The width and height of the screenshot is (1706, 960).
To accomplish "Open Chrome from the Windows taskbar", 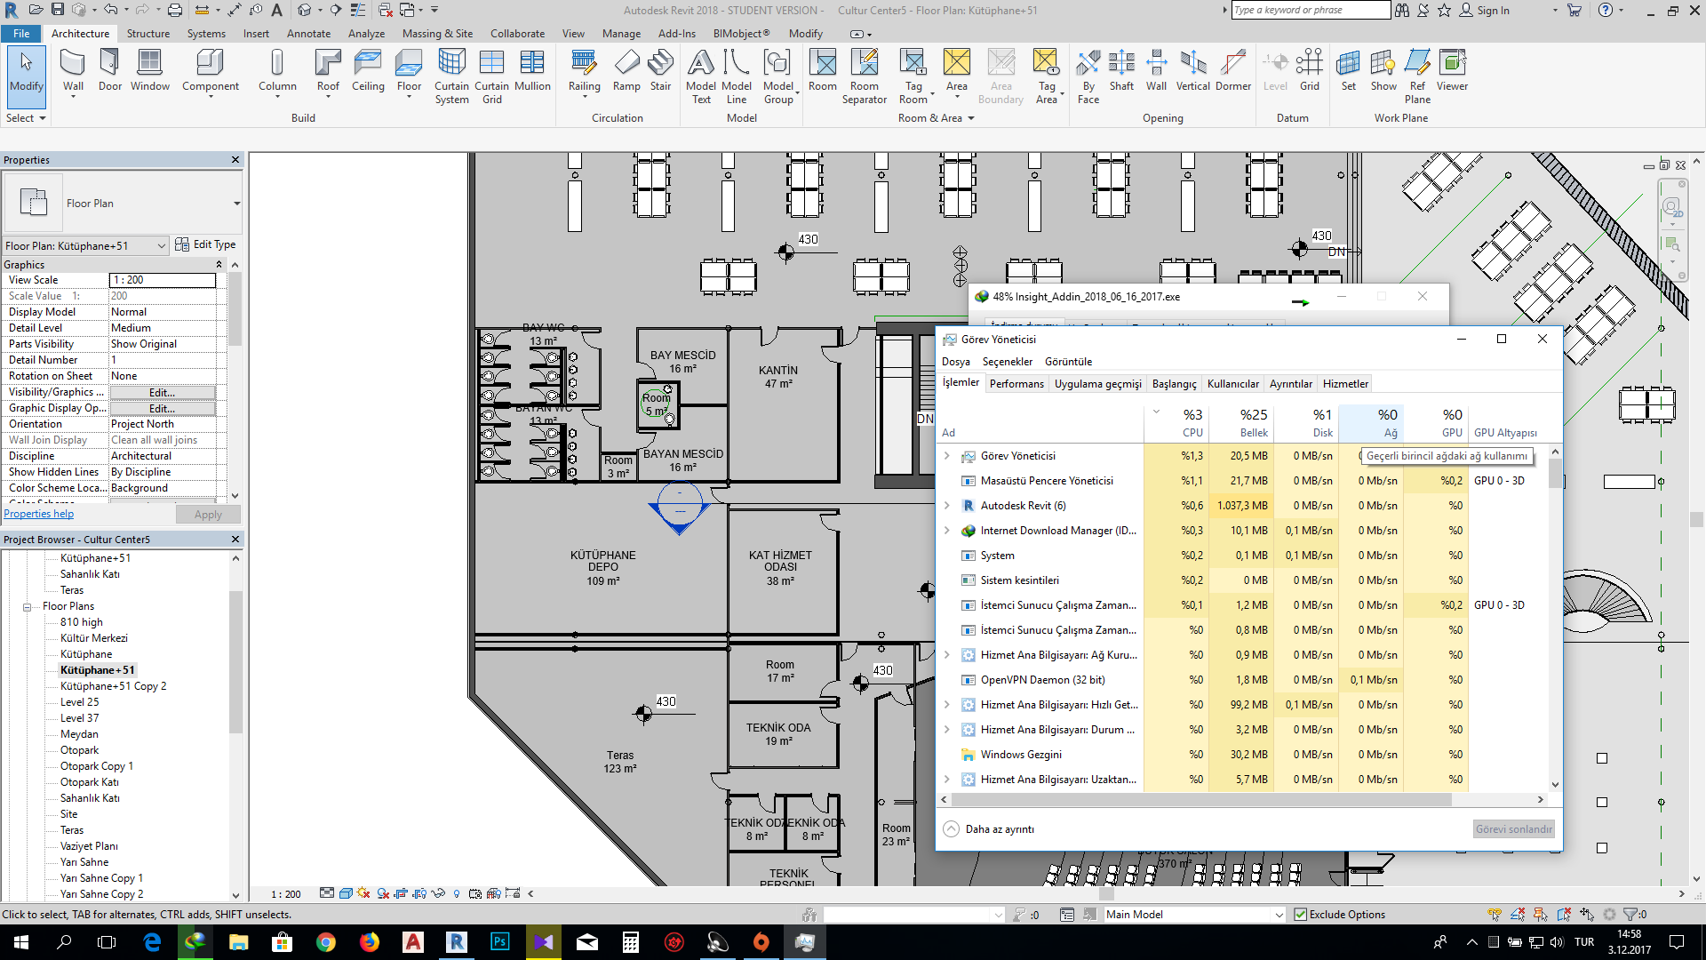I will 326,942.
